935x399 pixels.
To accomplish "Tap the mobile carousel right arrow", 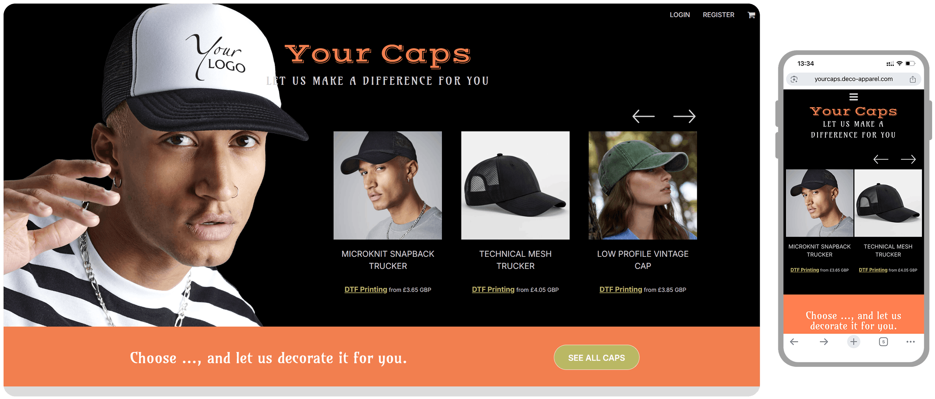I will click(x=908, y=159).
